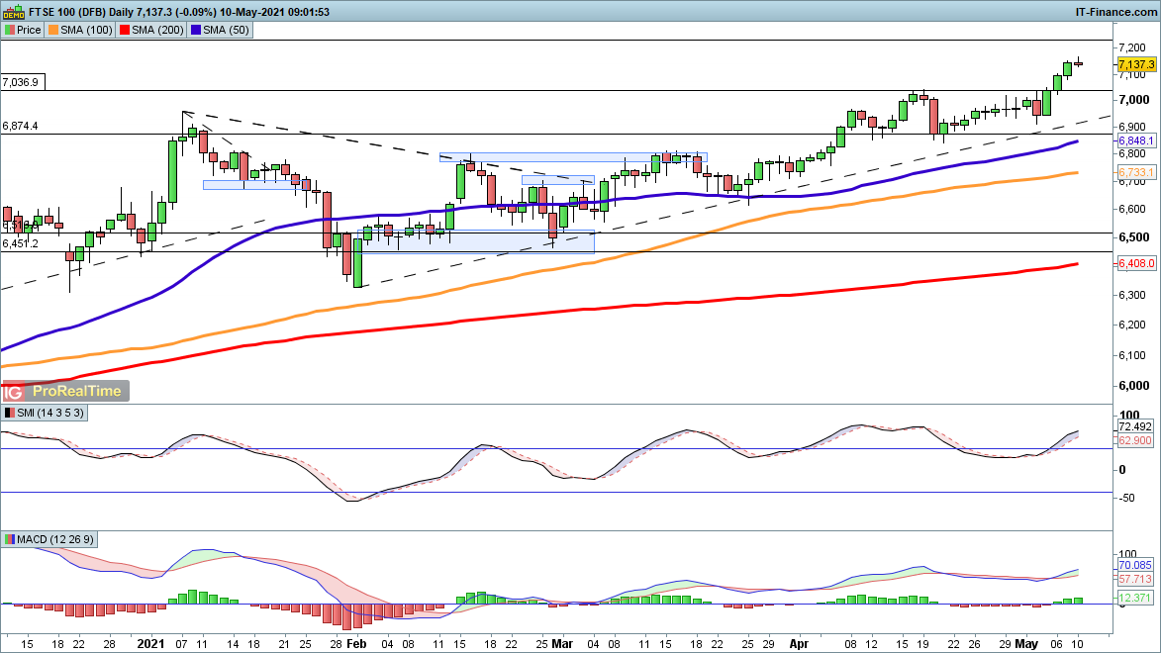Viewport: 1161px width, 653px height.
Task: Click the orange SMA (100) color swatch
Action: click(54, 30)
